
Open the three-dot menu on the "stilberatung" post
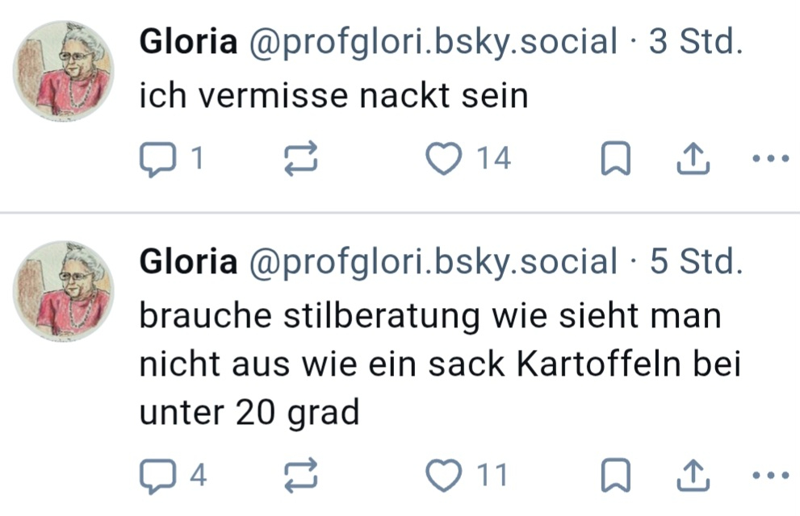(769, 476)
